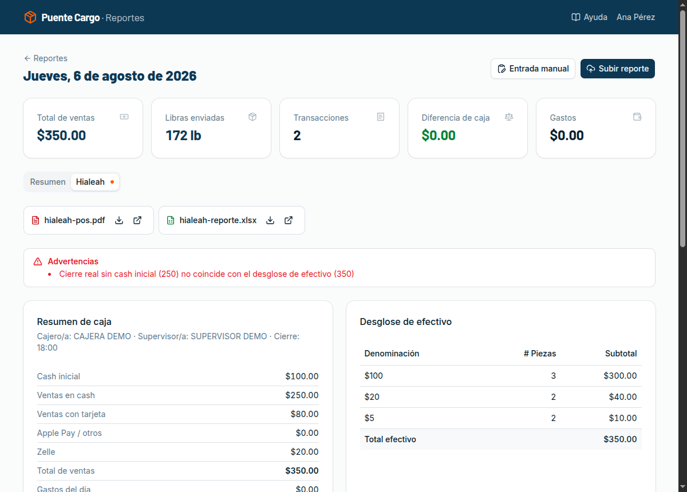Click the hialeah-reporte.xlsx file name

point(218,220)
